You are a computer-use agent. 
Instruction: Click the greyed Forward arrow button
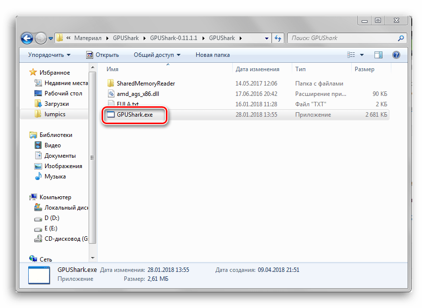[41, 38]
